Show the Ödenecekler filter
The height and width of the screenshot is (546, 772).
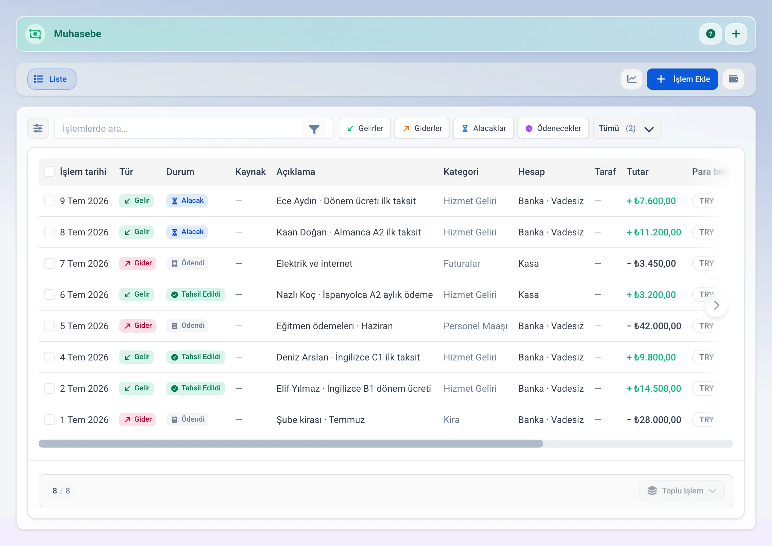click(x=553, y=128)
